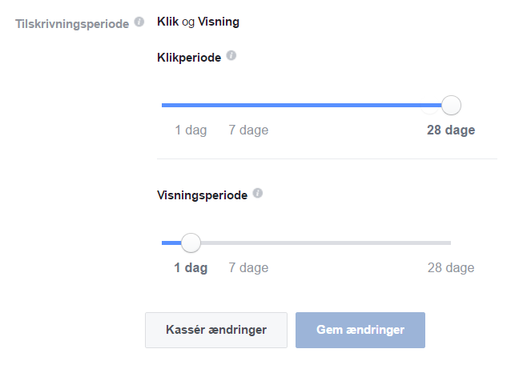Click the info icon next to Visningsperiode
The height and width of the screenshot is (365, 527).
click(x=257, y=194)
